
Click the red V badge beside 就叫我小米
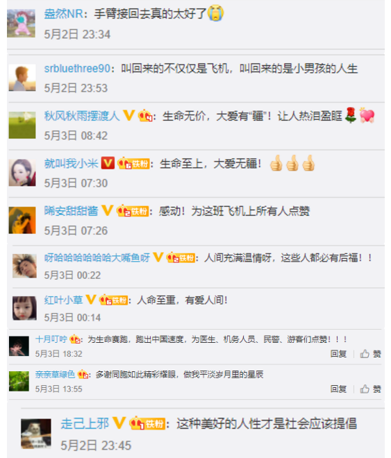point(108,163)
